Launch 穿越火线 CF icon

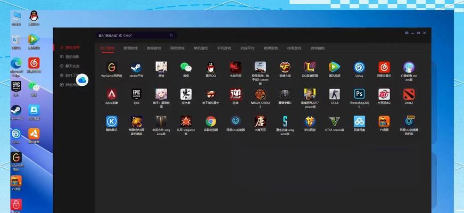pyautogui.click(x=285, y=67)
